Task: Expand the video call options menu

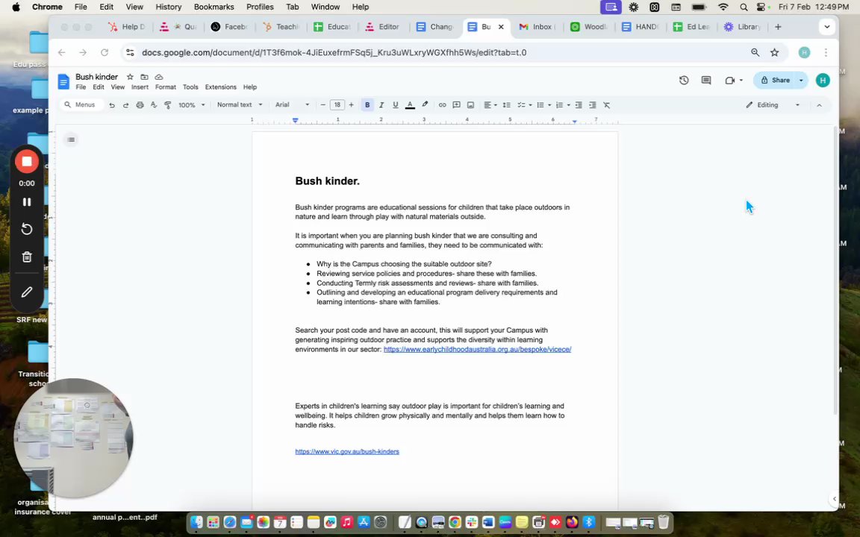Action: click(741, 80)
